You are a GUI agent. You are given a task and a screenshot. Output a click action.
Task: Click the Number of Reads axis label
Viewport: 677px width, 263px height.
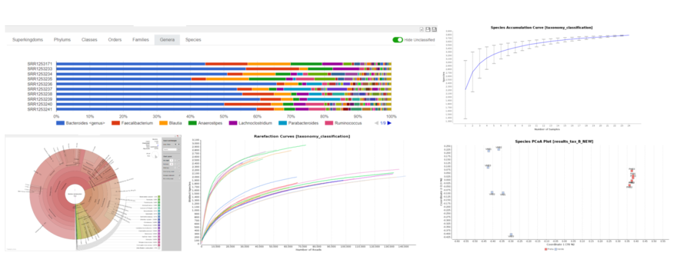coord(308,250)
